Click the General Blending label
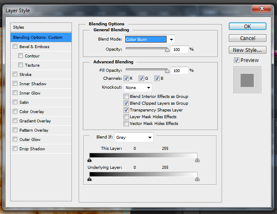The width and height of the screenshot is (277, 214). (x=111, y=30)
